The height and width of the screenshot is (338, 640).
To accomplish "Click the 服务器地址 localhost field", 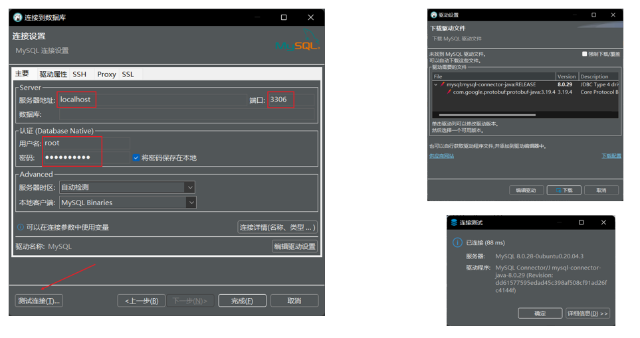I will tap(152, 100).
